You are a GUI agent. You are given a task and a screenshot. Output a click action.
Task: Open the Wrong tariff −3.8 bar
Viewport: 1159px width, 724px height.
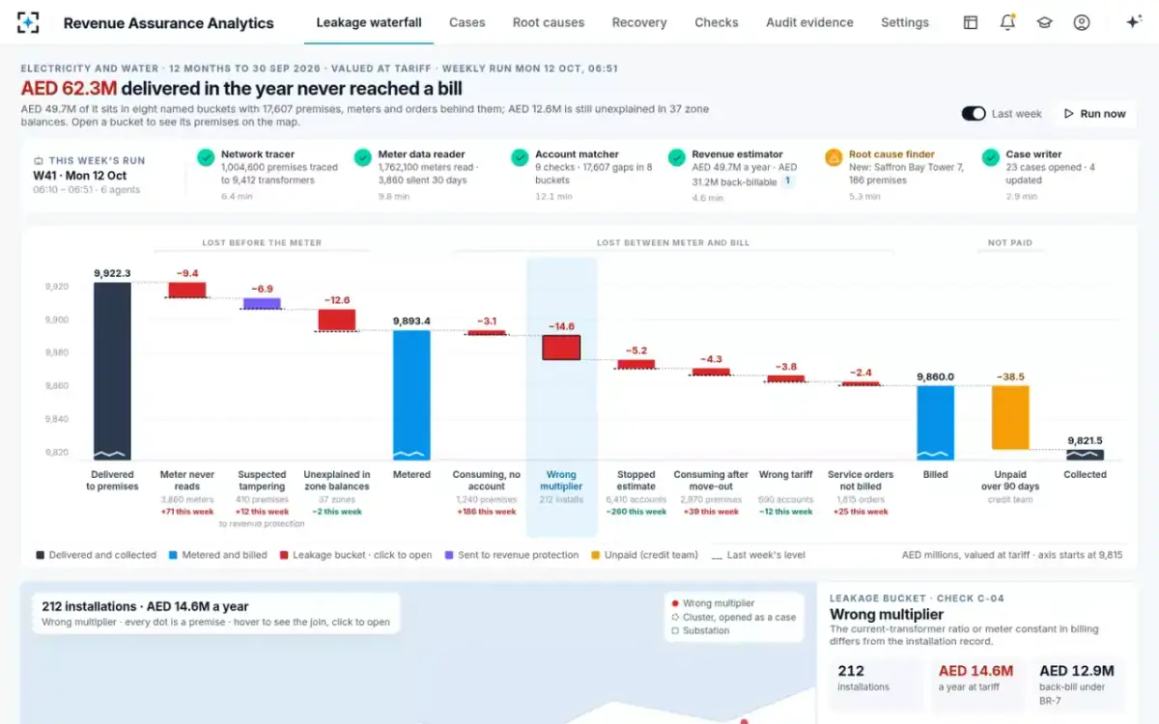(785, 378)
